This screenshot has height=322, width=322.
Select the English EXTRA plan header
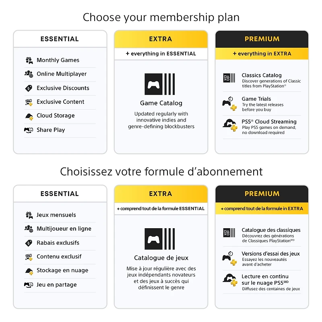pyautogui.click(x=161, y=39)
